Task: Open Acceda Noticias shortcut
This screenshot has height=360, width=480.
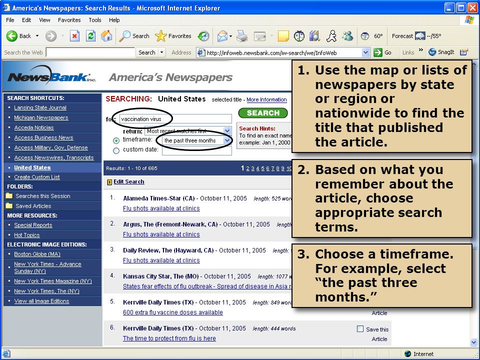Action: point(33,127)
